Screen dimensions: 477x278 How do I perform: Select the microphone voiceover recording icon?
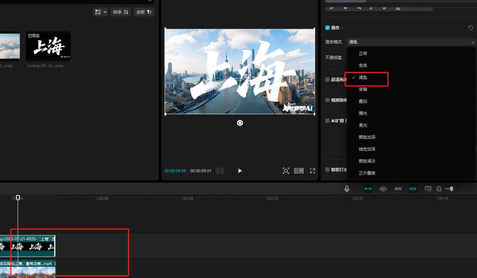(x=346, y=189)
